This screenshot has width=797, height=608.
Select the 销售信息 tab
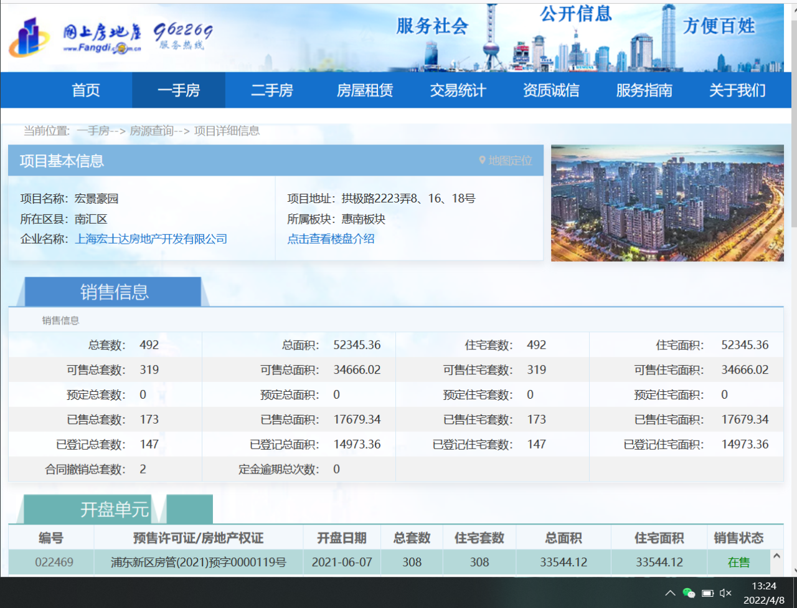click(115, 292)
